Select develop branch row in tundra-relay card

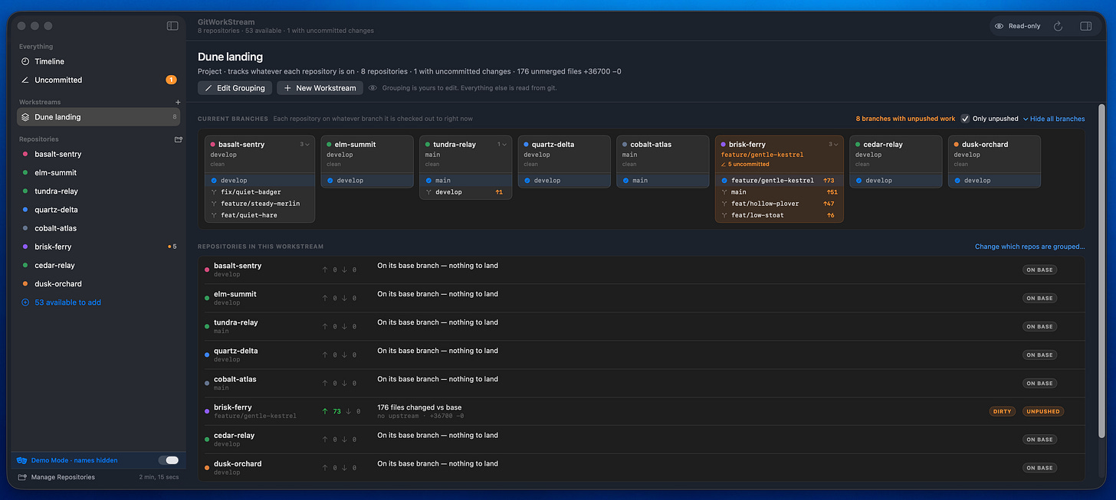coord(466,192)
